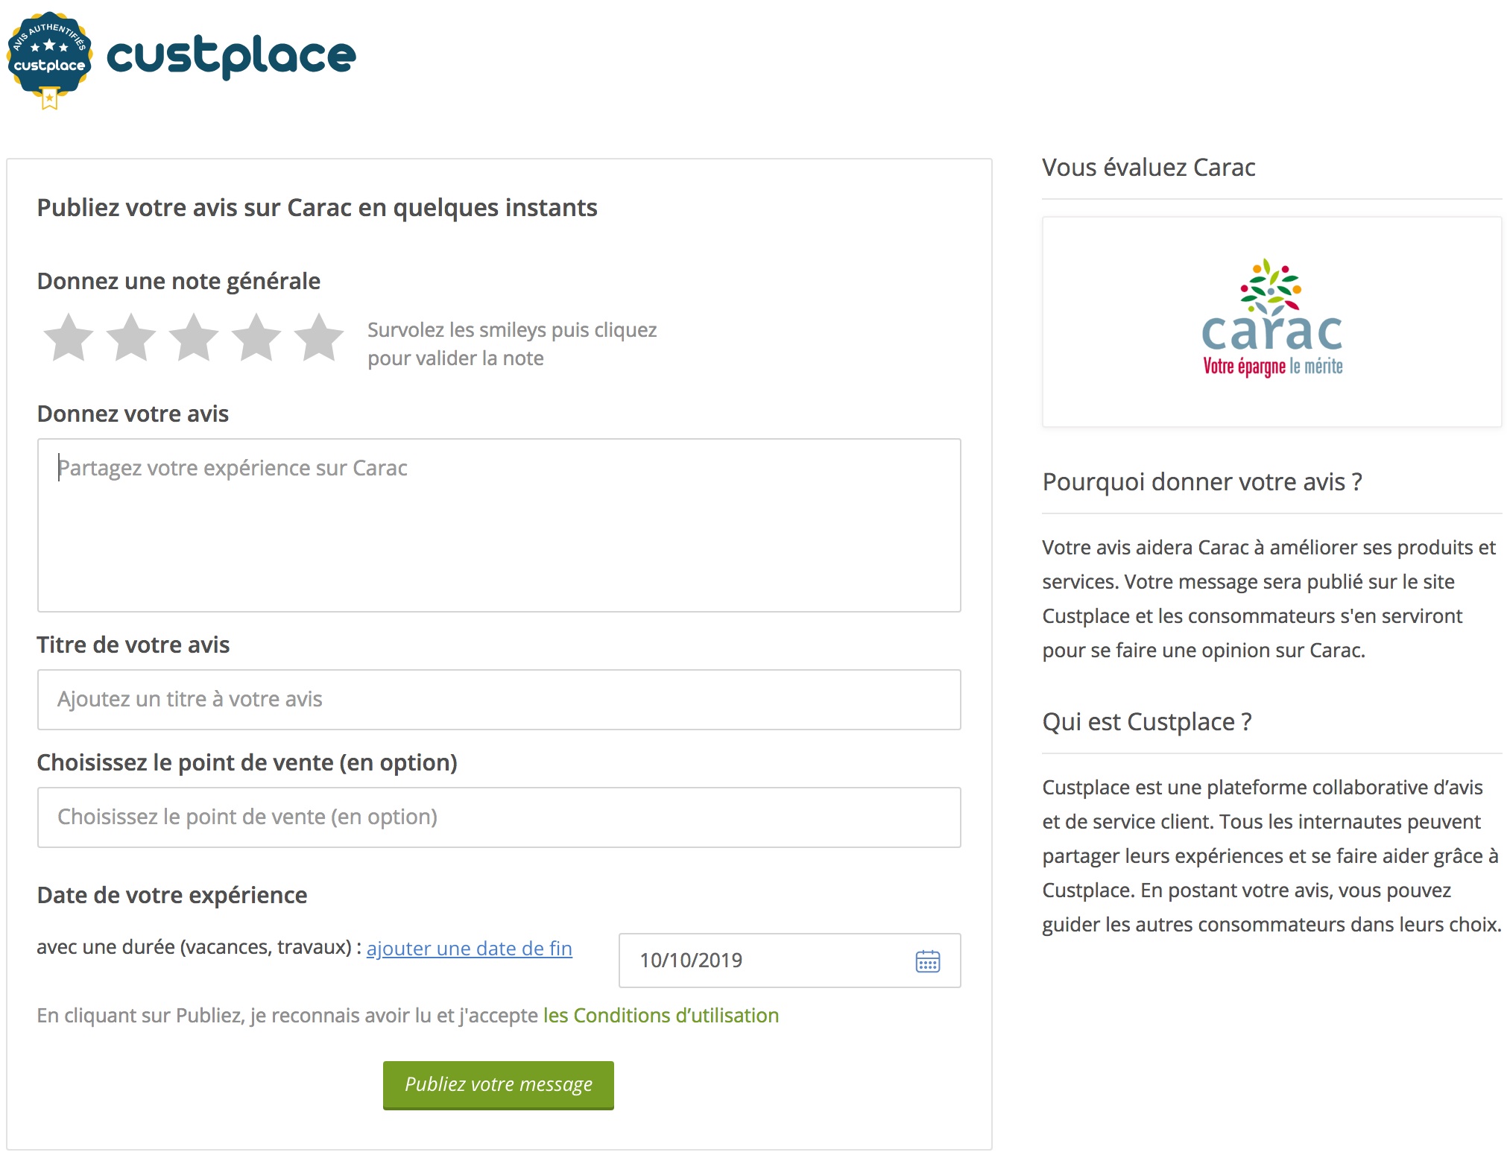Screen dimensions: 1507x1158
Task: Click 'Qui est Custplace ?' heading
Action: (x=1147, y=722)
